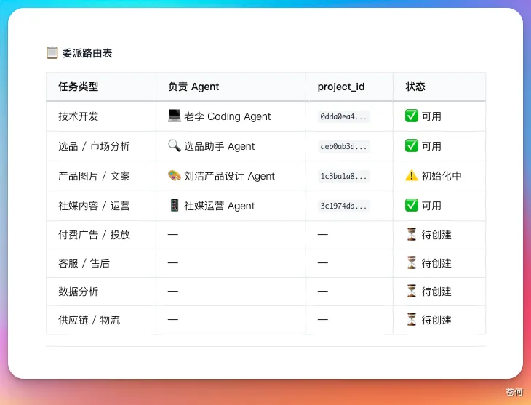Click the hourglass icon in 付费广告 row
Viewport: 531px width, 405px height.
[x=412, y=234]
